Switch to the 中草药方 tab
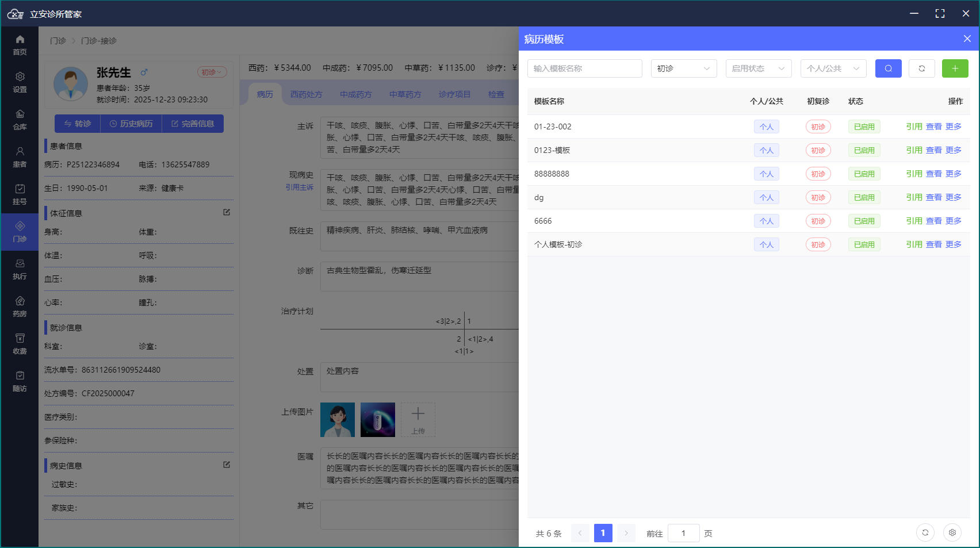980x548 pixels. [x=405, y=94]
